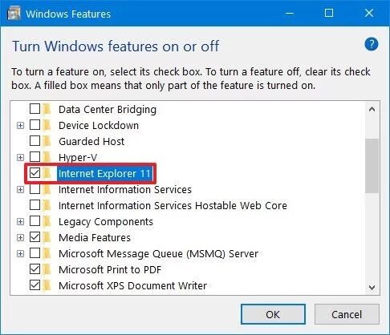Click the folder icon next to Media Features
The height and width of the screenshot is (335, 390).
47,237
